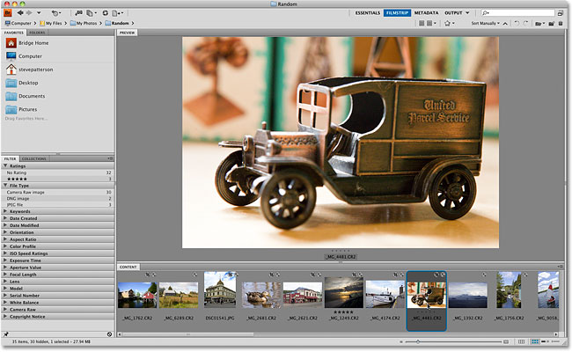
Task: Switch to the Filmstrip workspace
Action: click(x=397, y=13)
